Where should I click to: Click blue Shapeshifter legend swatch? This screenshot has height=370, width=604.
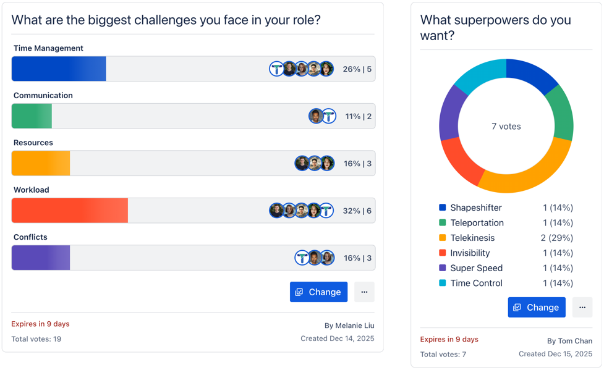pos(443,208)
